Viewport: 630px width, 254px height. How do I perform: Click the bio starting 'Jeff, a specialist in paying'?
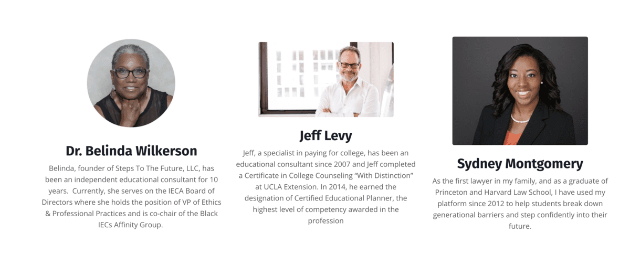coord(325,187)
